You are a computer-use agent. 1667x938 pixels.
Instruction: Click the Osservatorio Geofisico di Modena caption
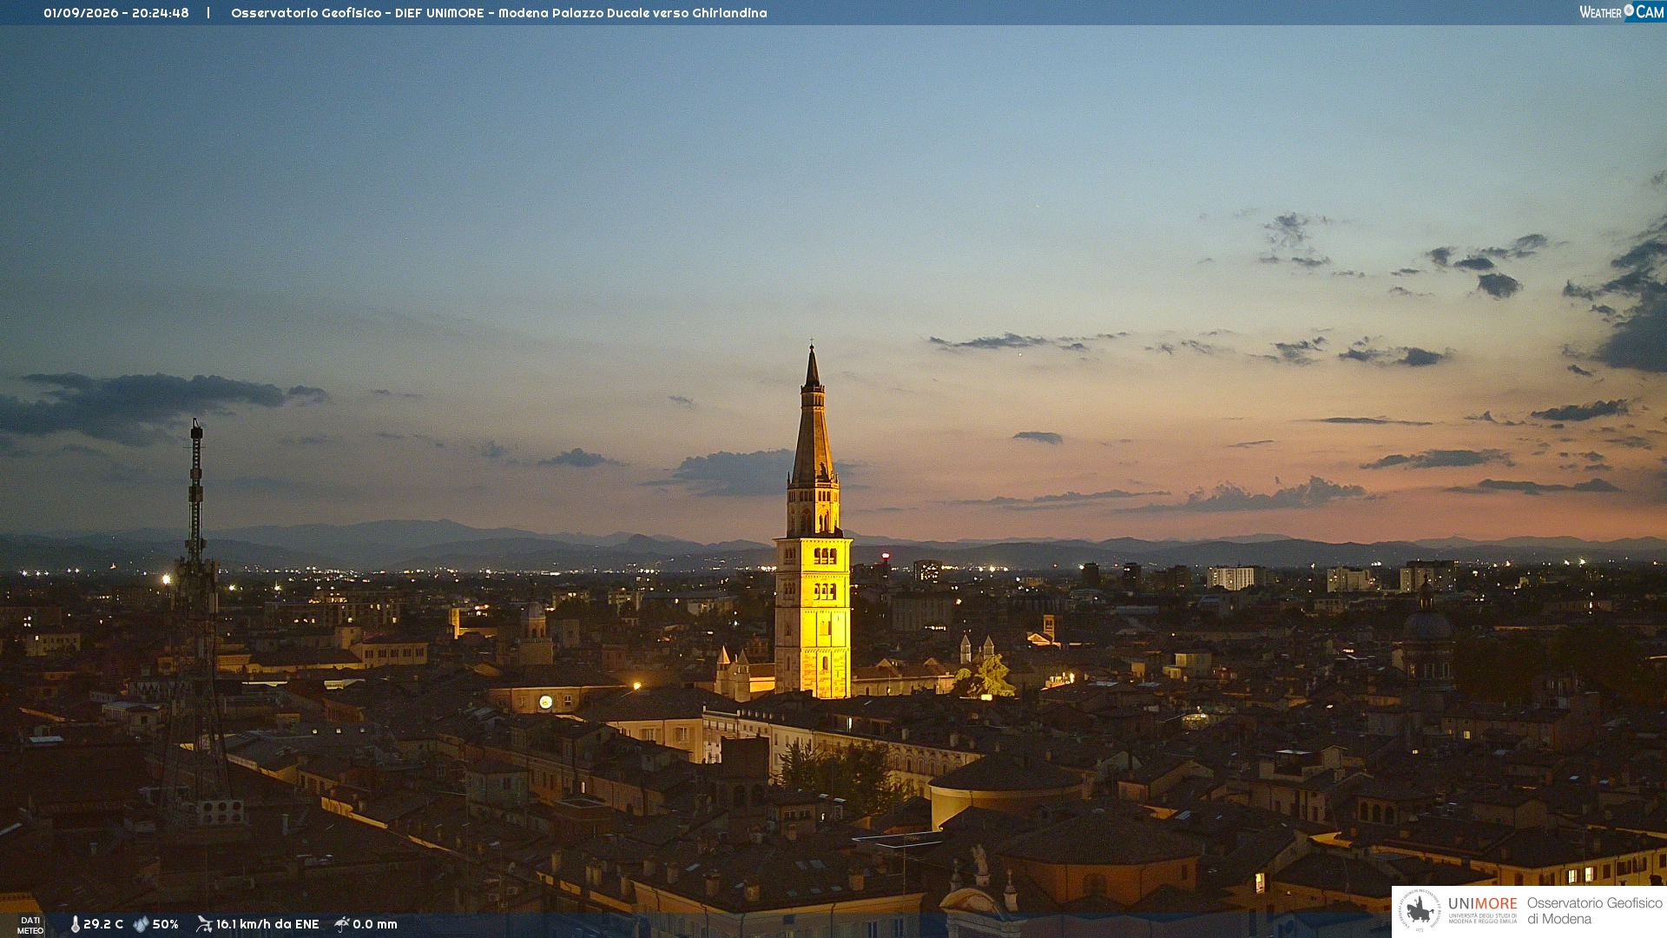coord(1595,911)
